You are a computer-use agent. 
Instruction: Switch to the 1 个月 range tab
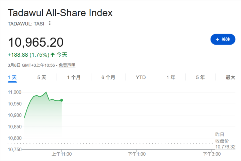74,77
